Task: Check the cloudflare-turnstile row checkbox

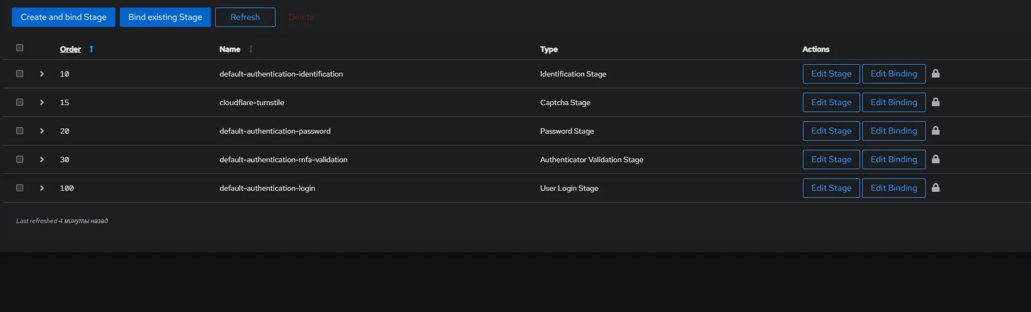Action: [x=20, y=102]
